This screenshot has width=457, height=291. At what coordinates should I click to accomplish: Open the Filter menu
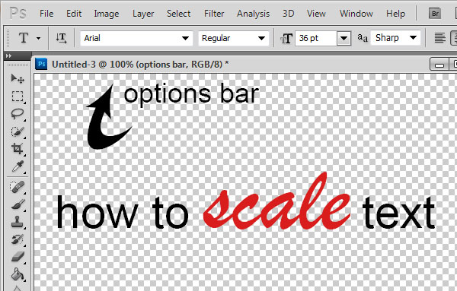(214, 14)
